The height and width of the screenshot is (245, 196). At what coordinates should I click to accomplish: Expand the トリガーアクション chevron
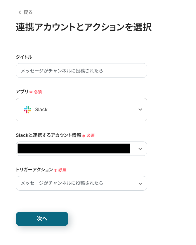[140, 184]
